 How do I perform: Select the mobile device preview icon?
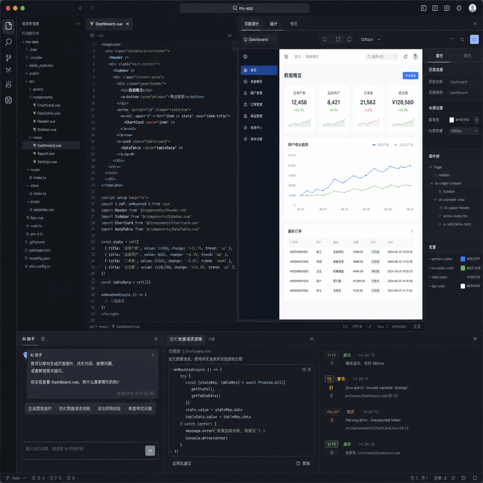350,40
